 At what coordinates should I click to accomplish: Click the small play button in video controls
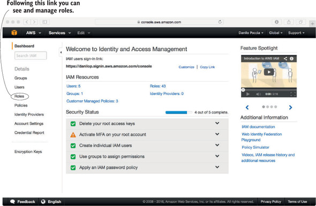pos(248,94)
